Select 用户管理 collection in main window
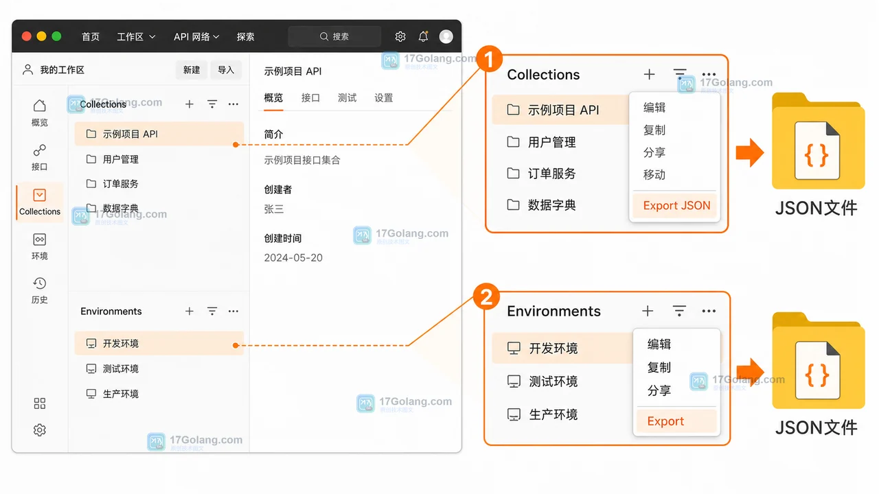The height and width of the screenshot is (494, 879). 159,159
